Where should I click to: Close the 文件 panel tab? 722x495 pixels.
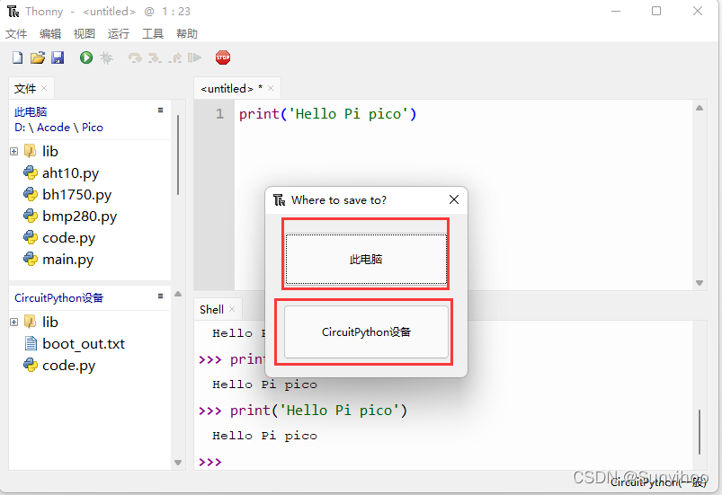point(44,88)
